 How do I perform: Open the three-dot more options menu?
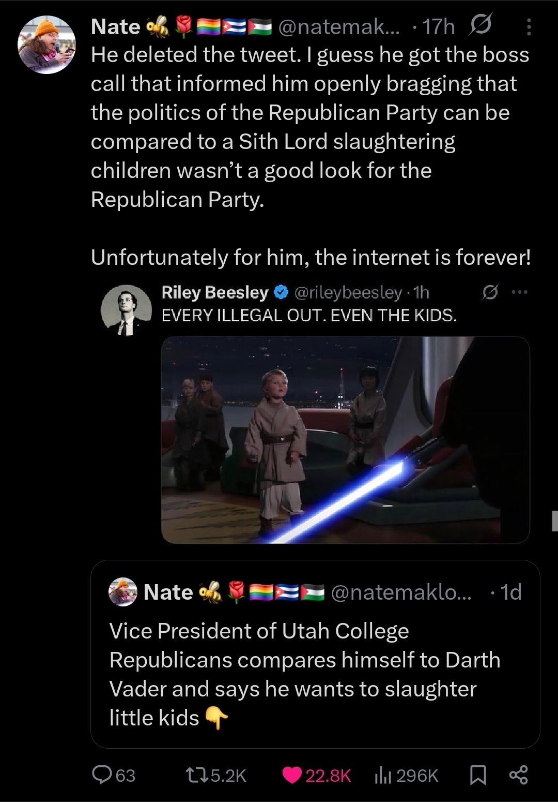pos(528,27)
